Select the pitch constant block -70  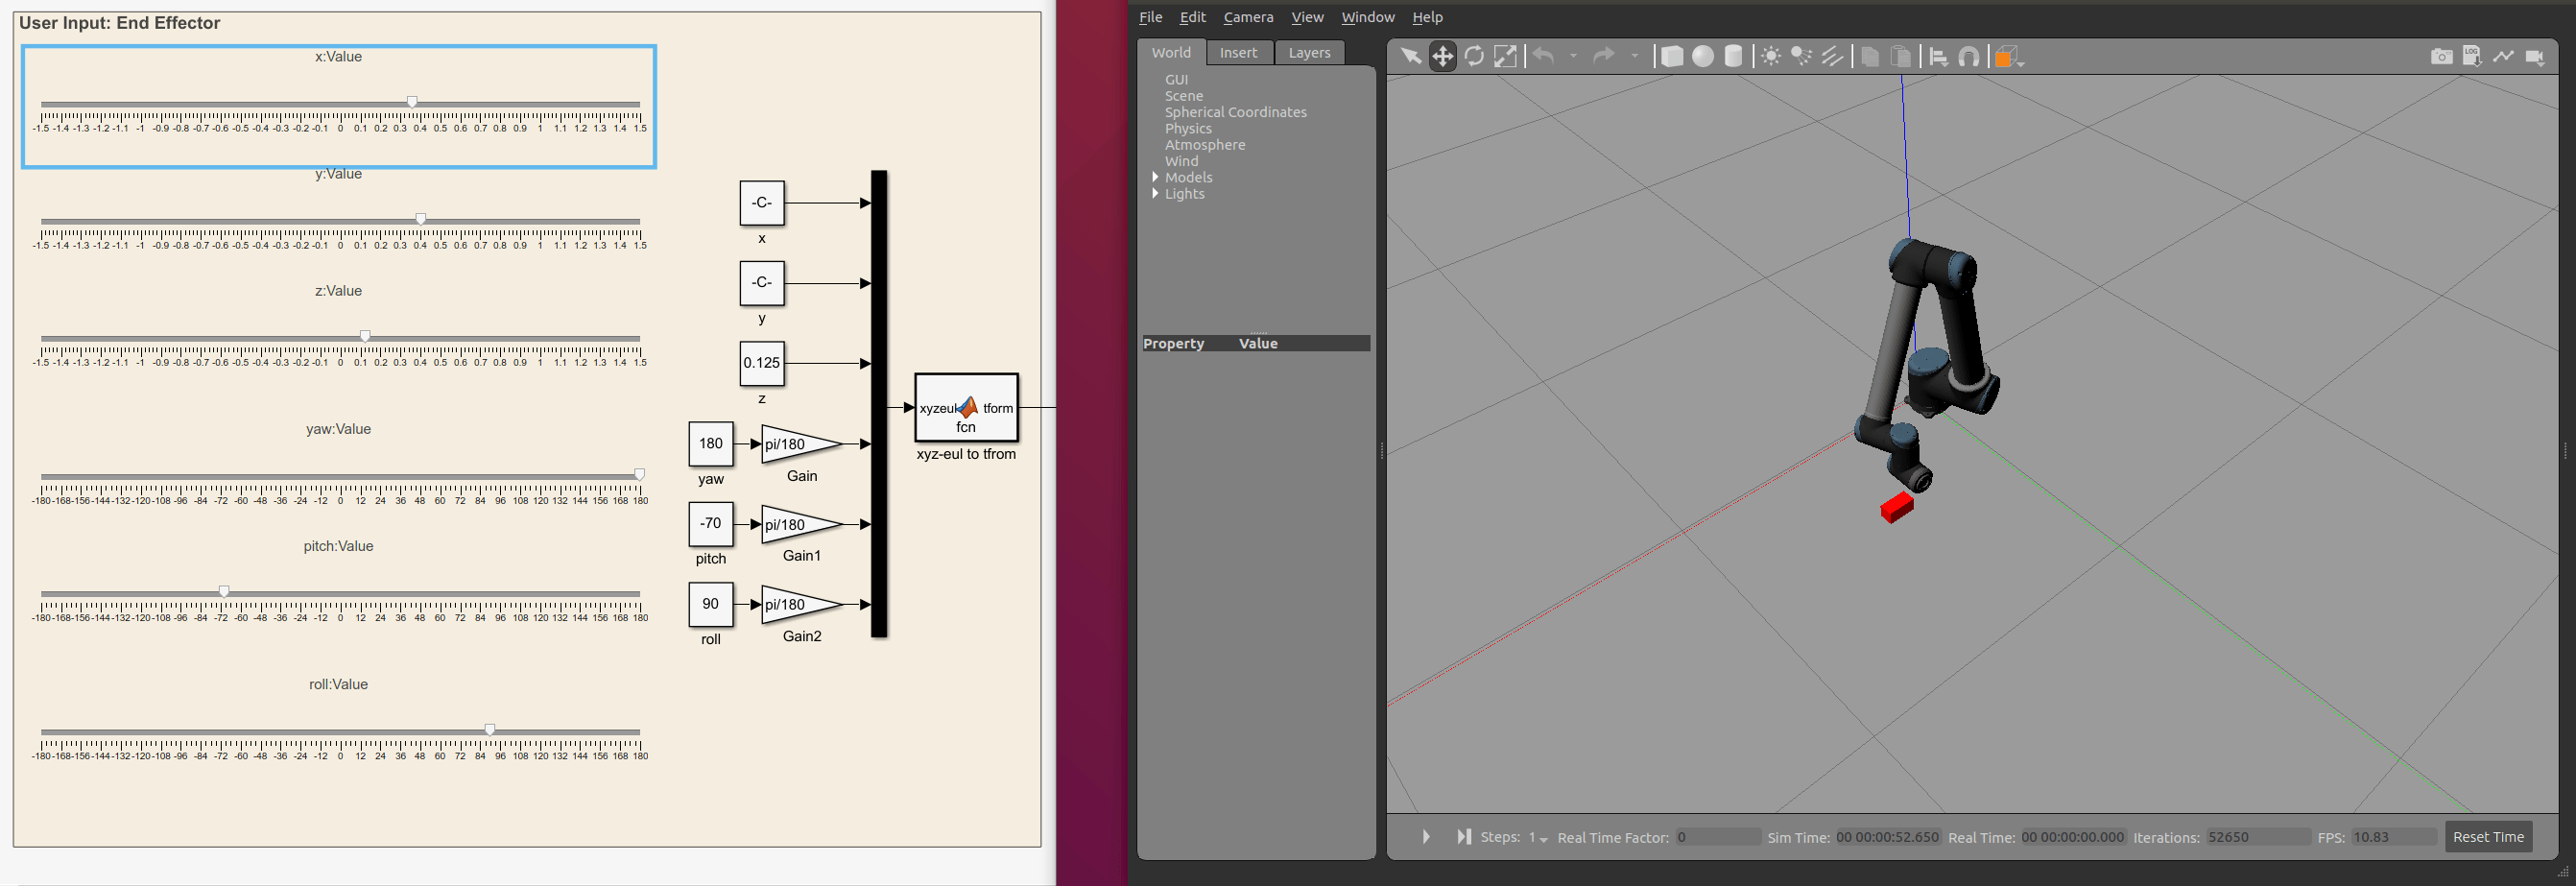pos(711,523)
